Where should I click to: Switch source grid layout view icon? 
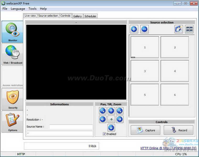(x=189, y=29)
